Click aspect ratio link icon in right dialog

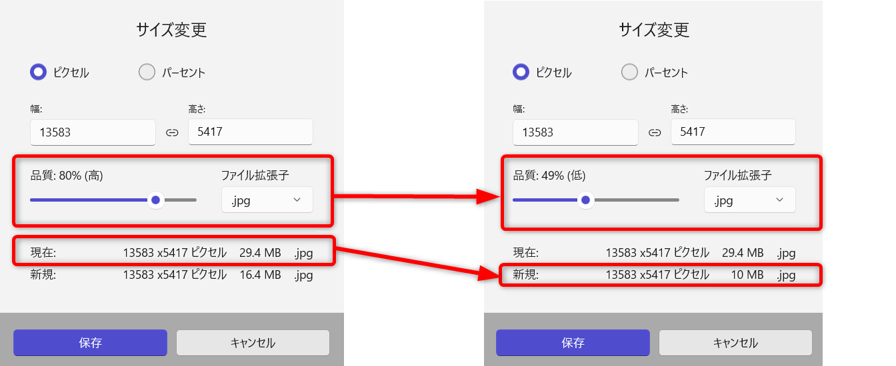(x=655, y=132)
